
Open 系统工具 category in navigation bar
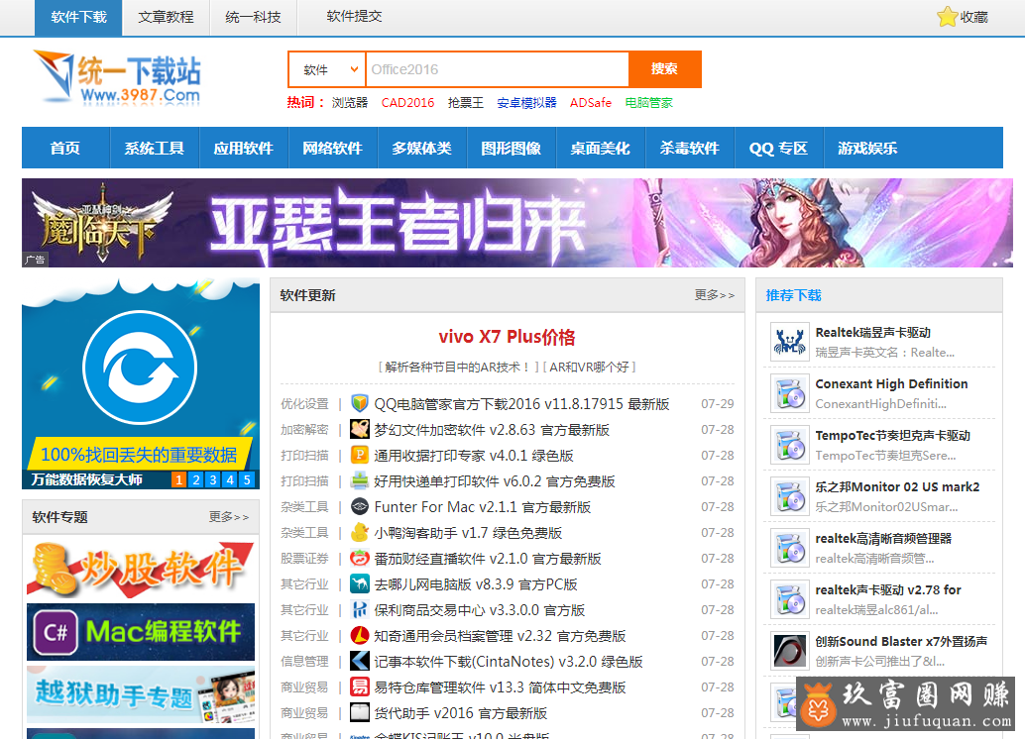[155, 149]
